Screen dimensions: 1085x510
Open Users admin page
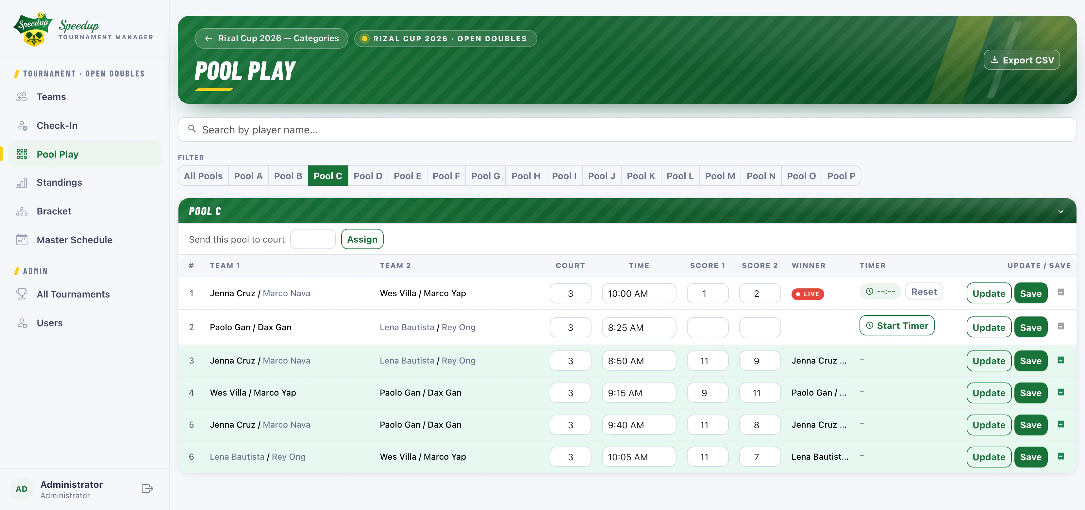pos(85,323)
